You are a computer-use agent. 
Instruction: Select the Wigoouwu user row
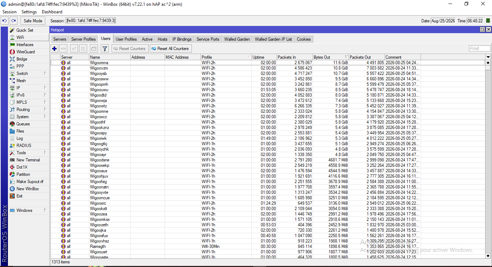click(x=268, y=90)
